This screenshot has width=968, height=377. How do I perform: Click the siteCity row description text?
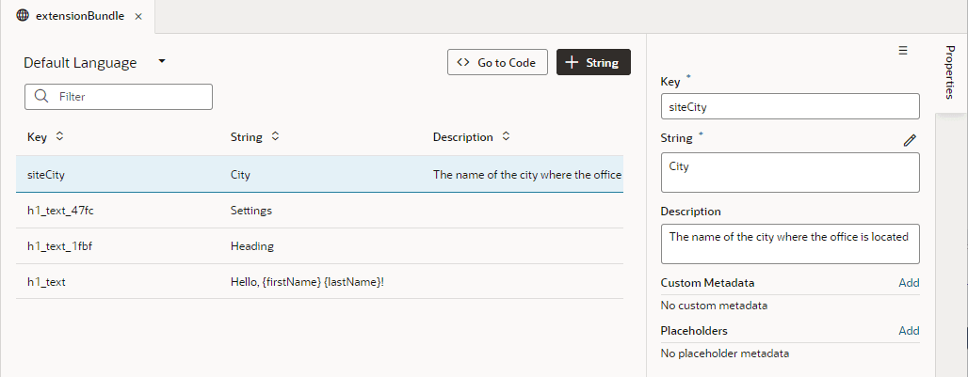pyautogui.click(x=527, y=174)
